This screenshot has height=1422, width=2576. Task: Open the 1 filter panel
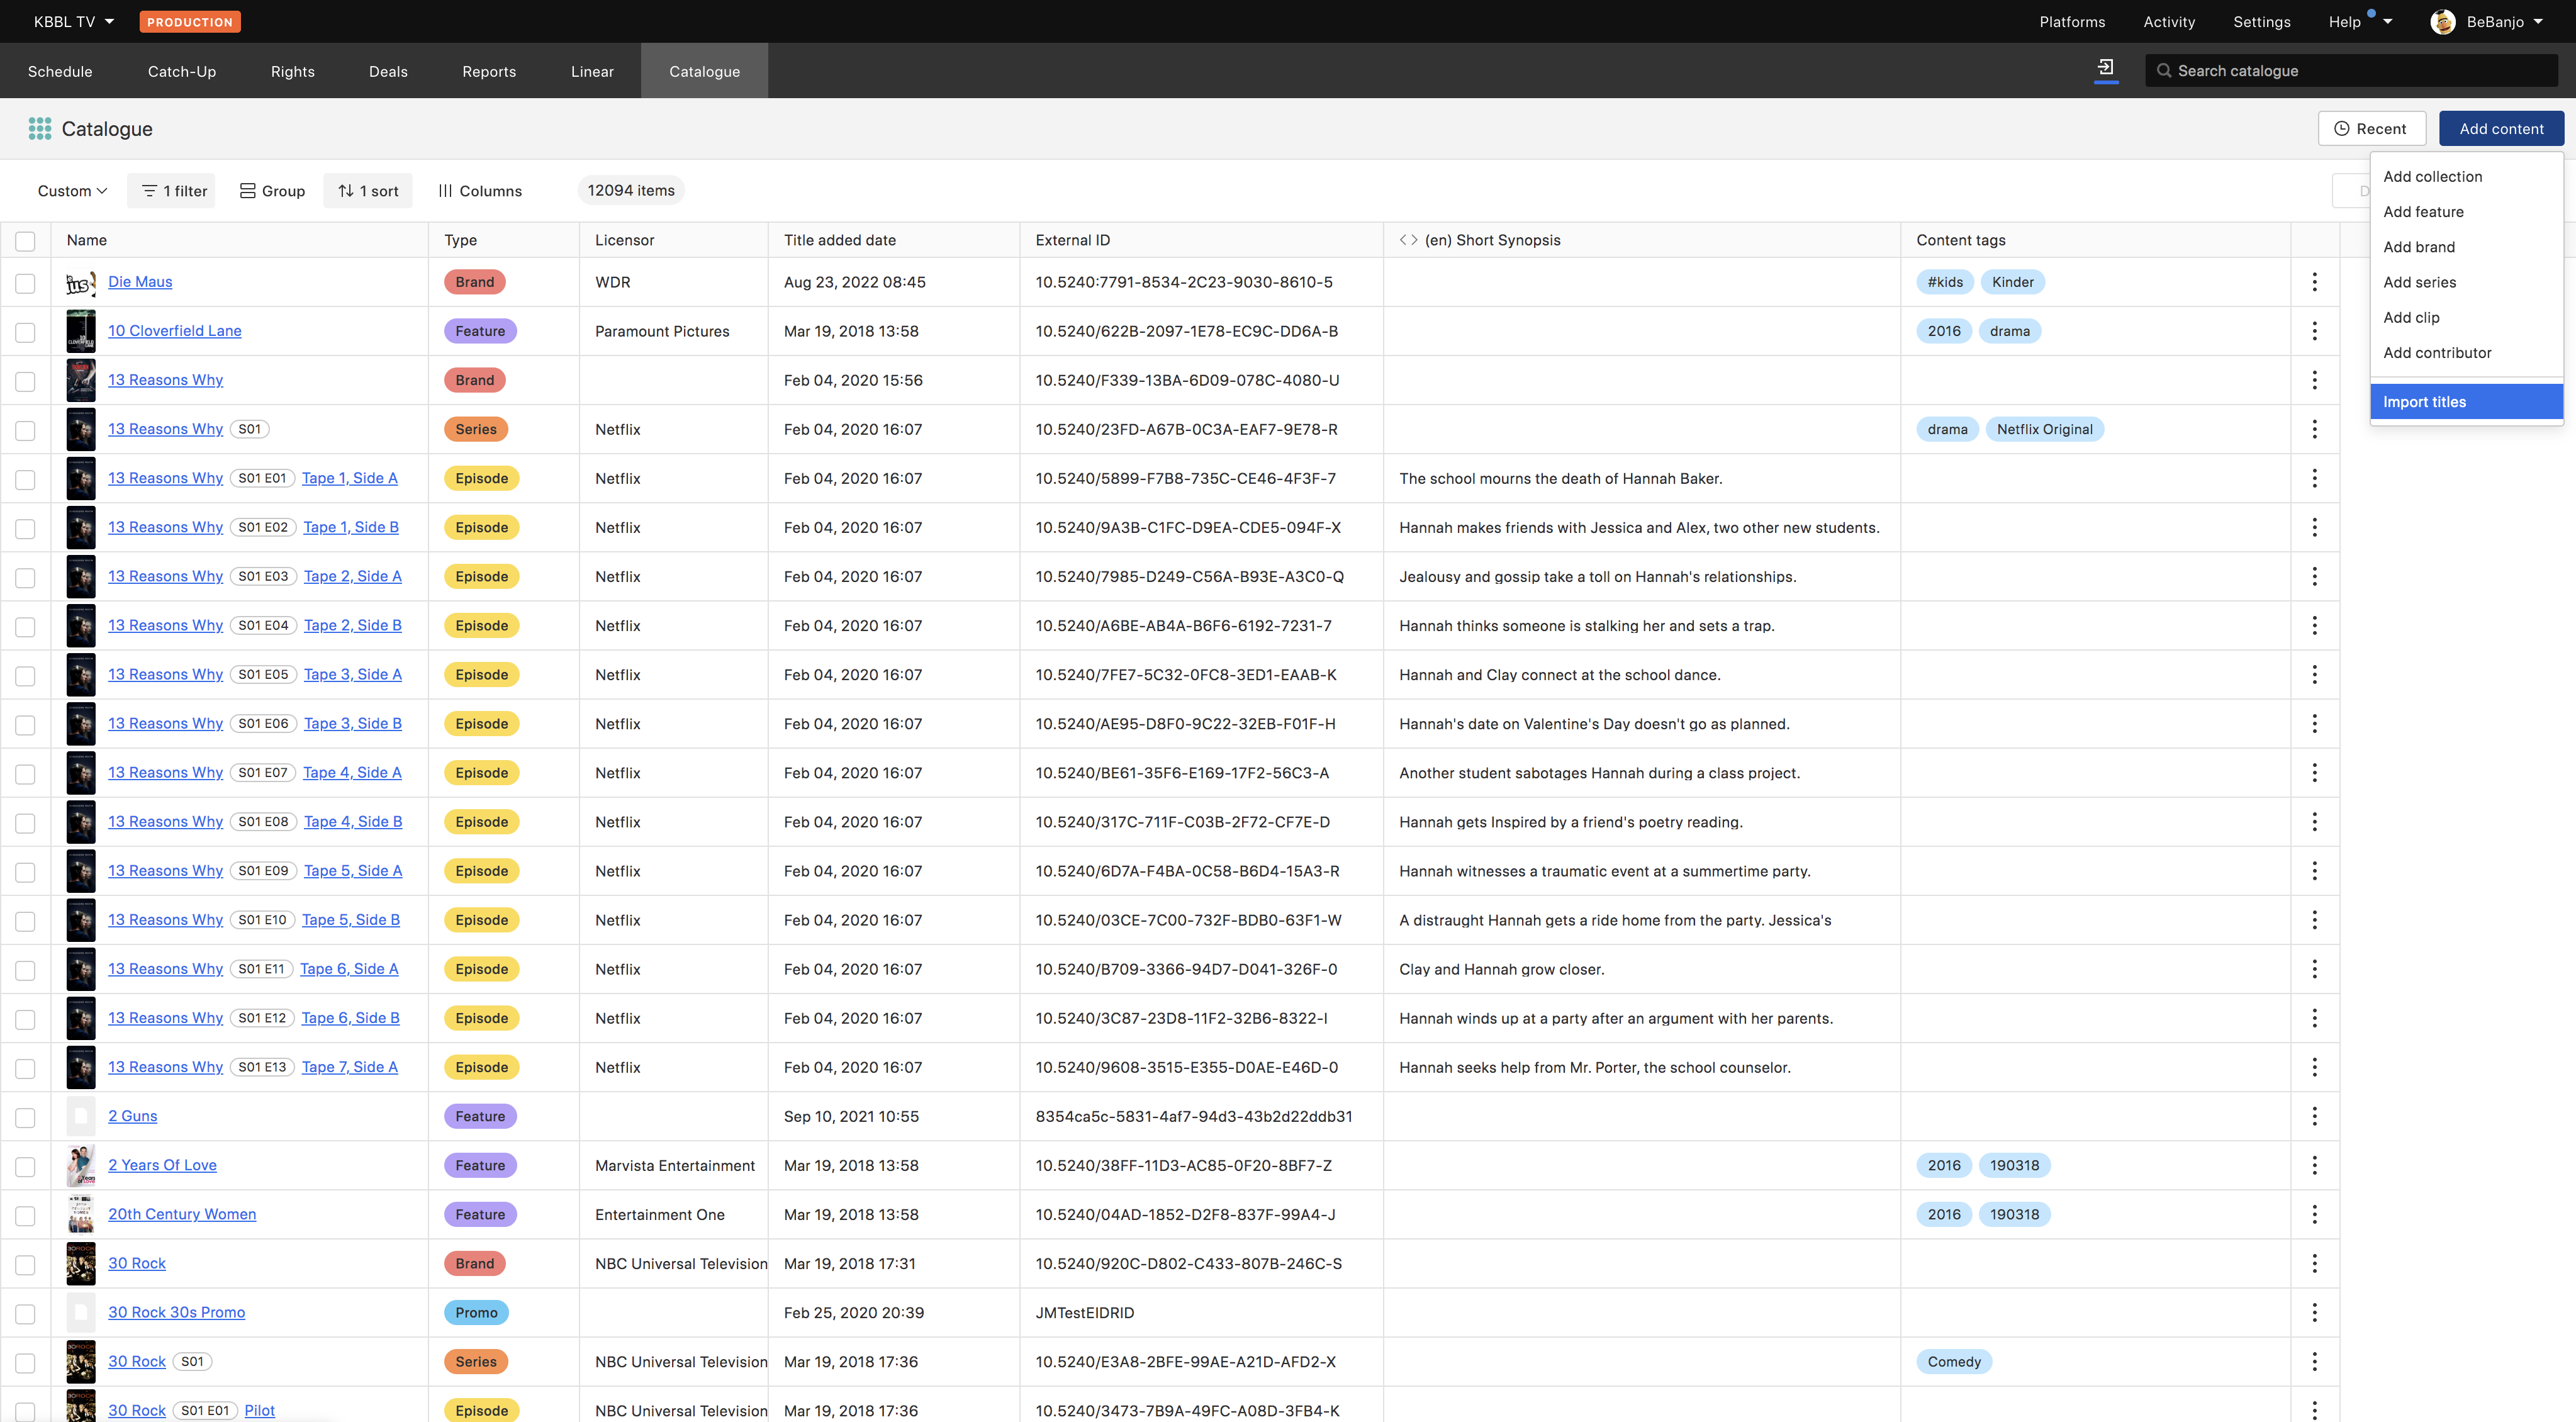pyautogui.click(x=174, y=191)
